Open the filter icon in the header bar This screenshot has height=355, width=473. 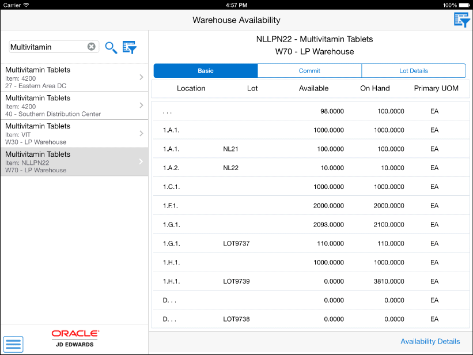point(462,20)
